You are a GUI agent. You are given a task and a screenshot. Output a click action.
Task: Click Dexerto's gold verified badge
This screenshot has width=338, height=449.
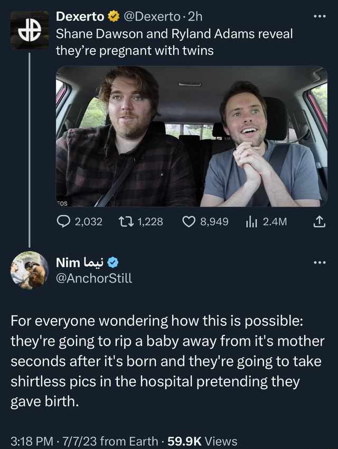(x=113, y=17)
